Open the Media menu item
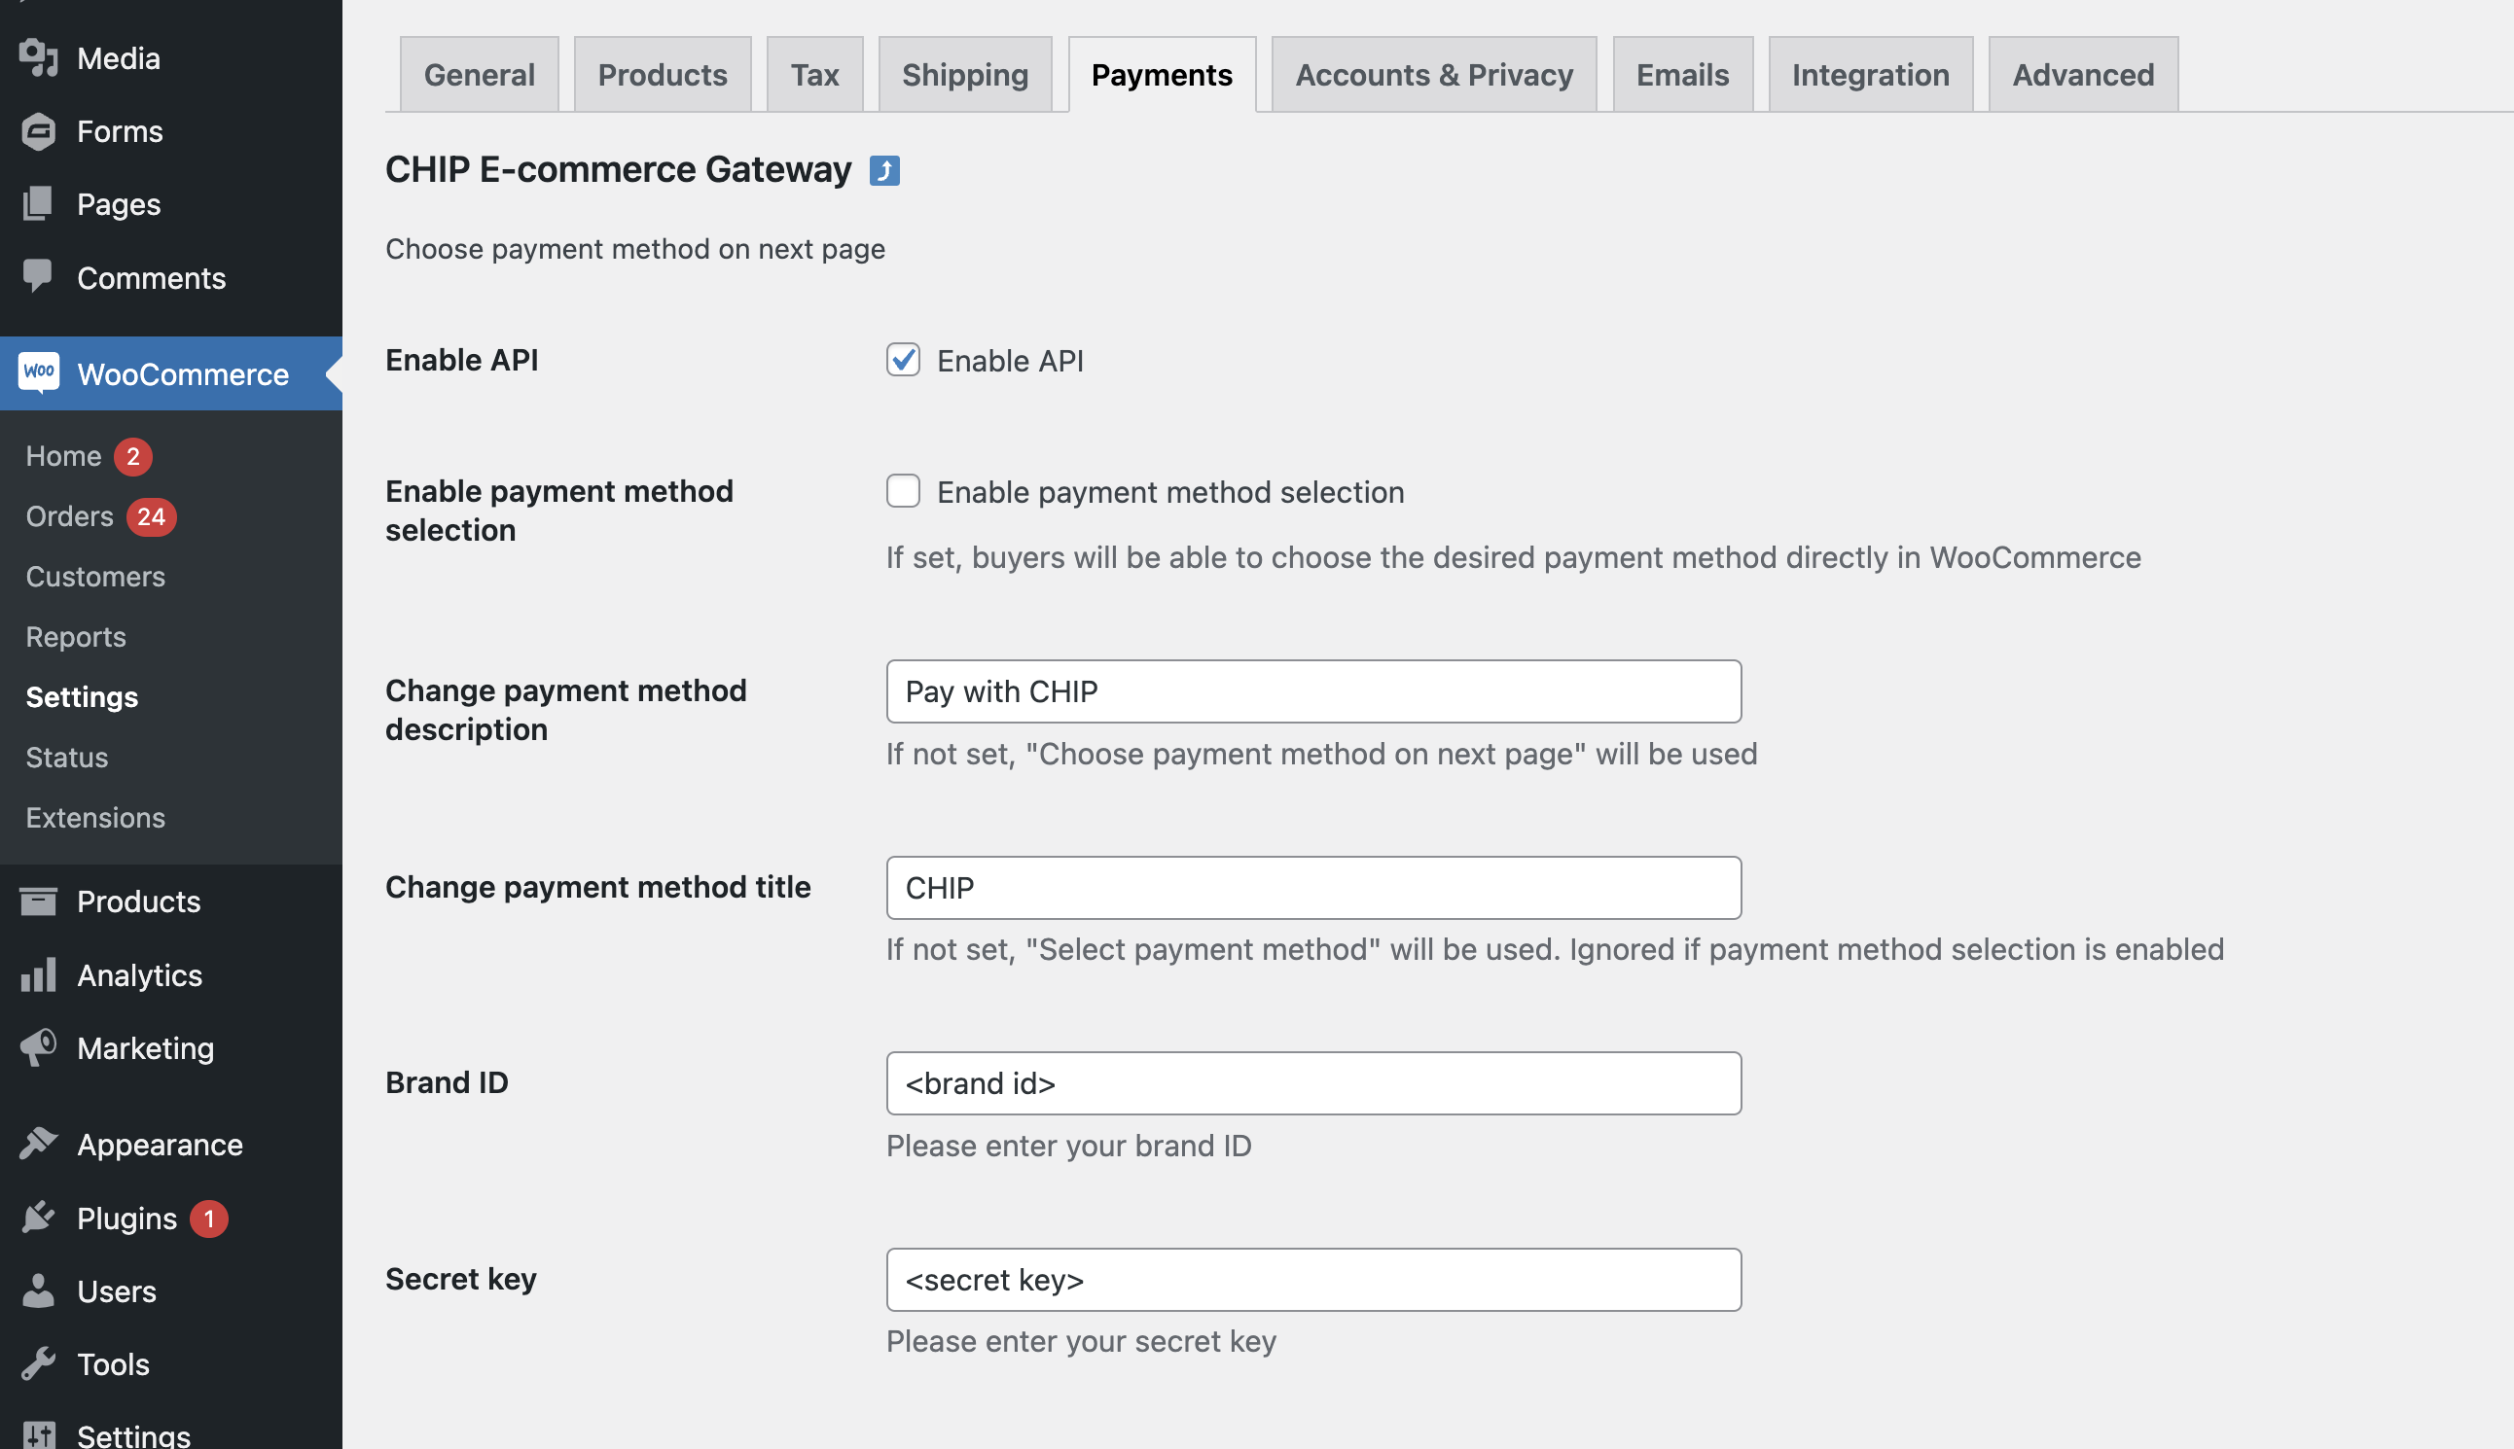Image resolution: width=2514 pixels, height=1449 pixels. pyautogui.click(x=119, y=58)
